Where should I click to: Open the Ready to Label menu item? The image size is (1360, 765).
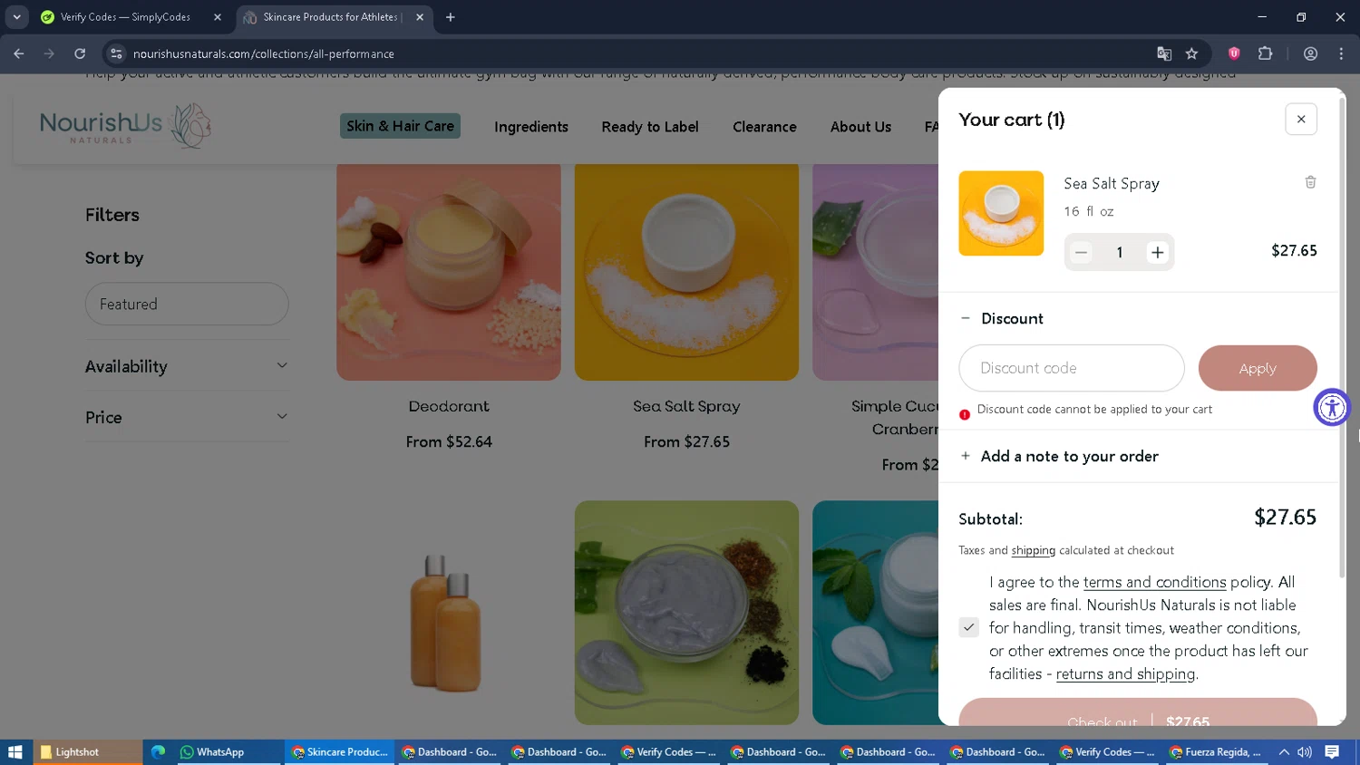pos(650,127)
